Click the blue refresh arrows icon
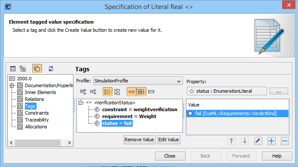 tap(51, 69)
